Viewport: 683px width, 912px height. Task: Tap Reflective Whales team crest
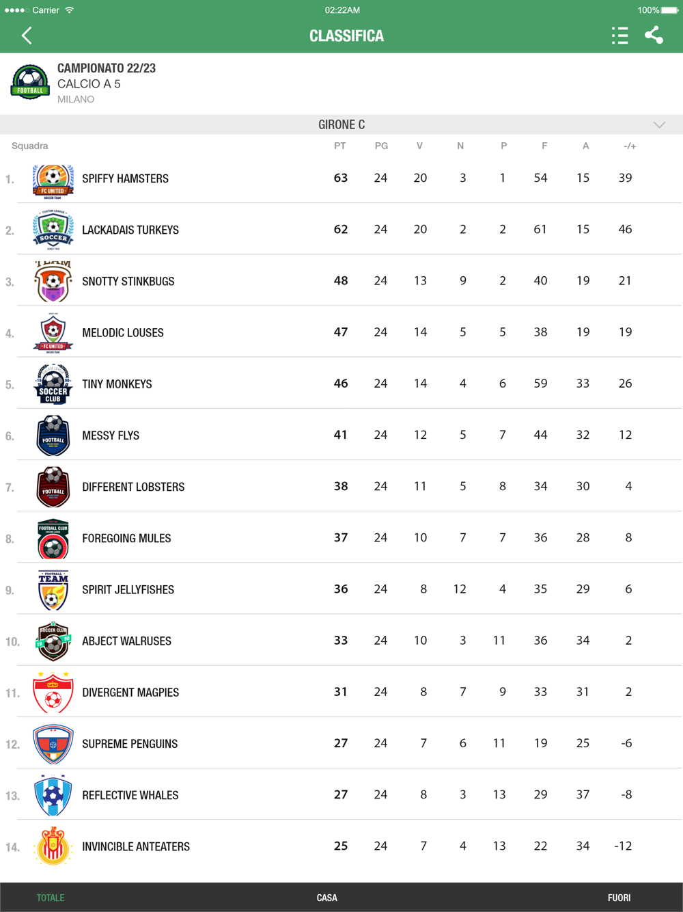point(53,795)
